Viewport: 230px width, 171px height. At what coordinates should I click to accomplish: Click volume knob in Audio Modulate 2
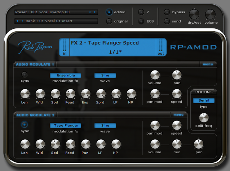click(x=155, y=144)
